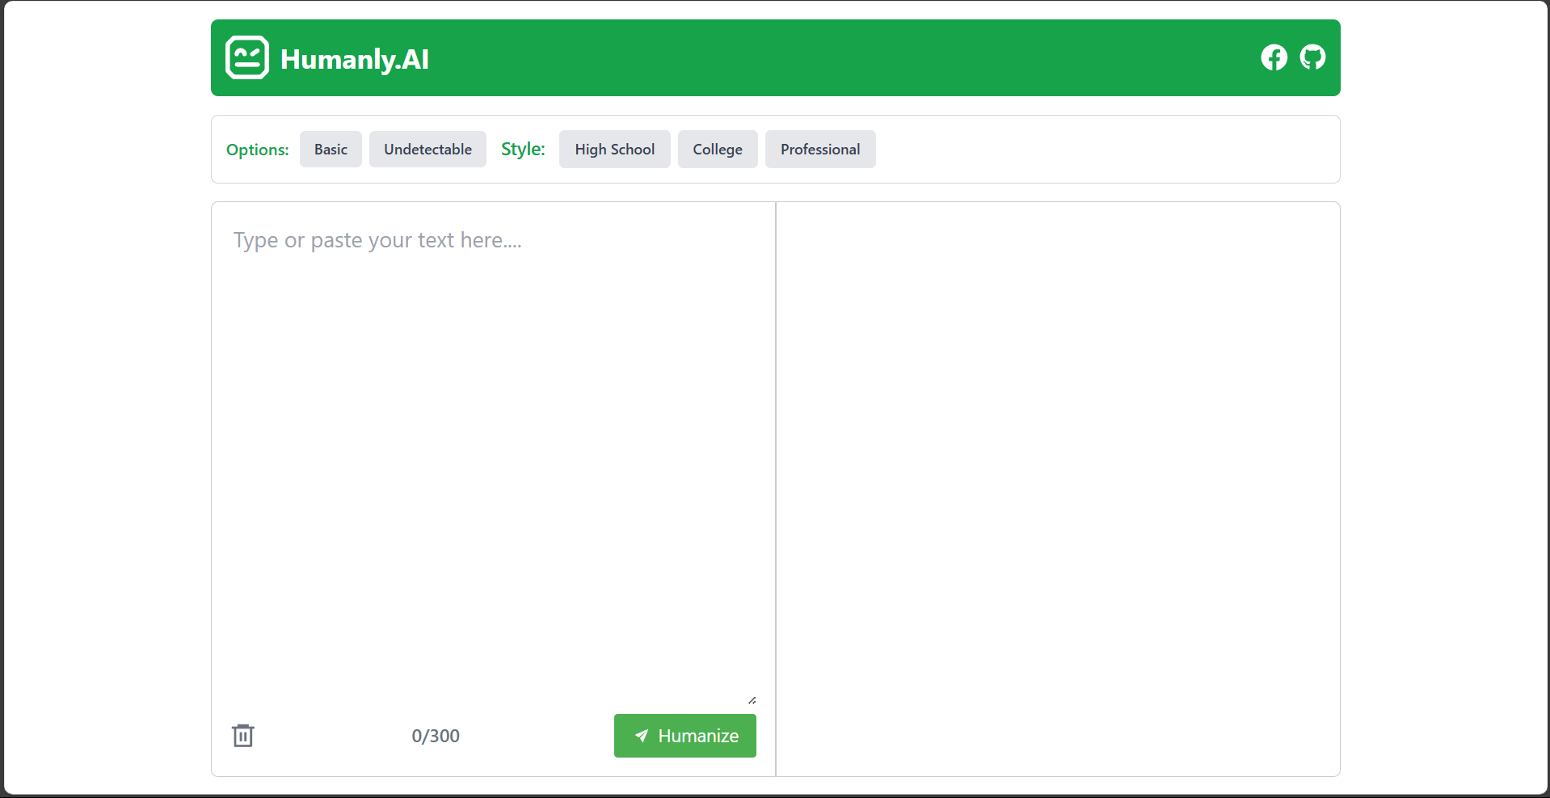Click the Humanize button

coord(685,736)
